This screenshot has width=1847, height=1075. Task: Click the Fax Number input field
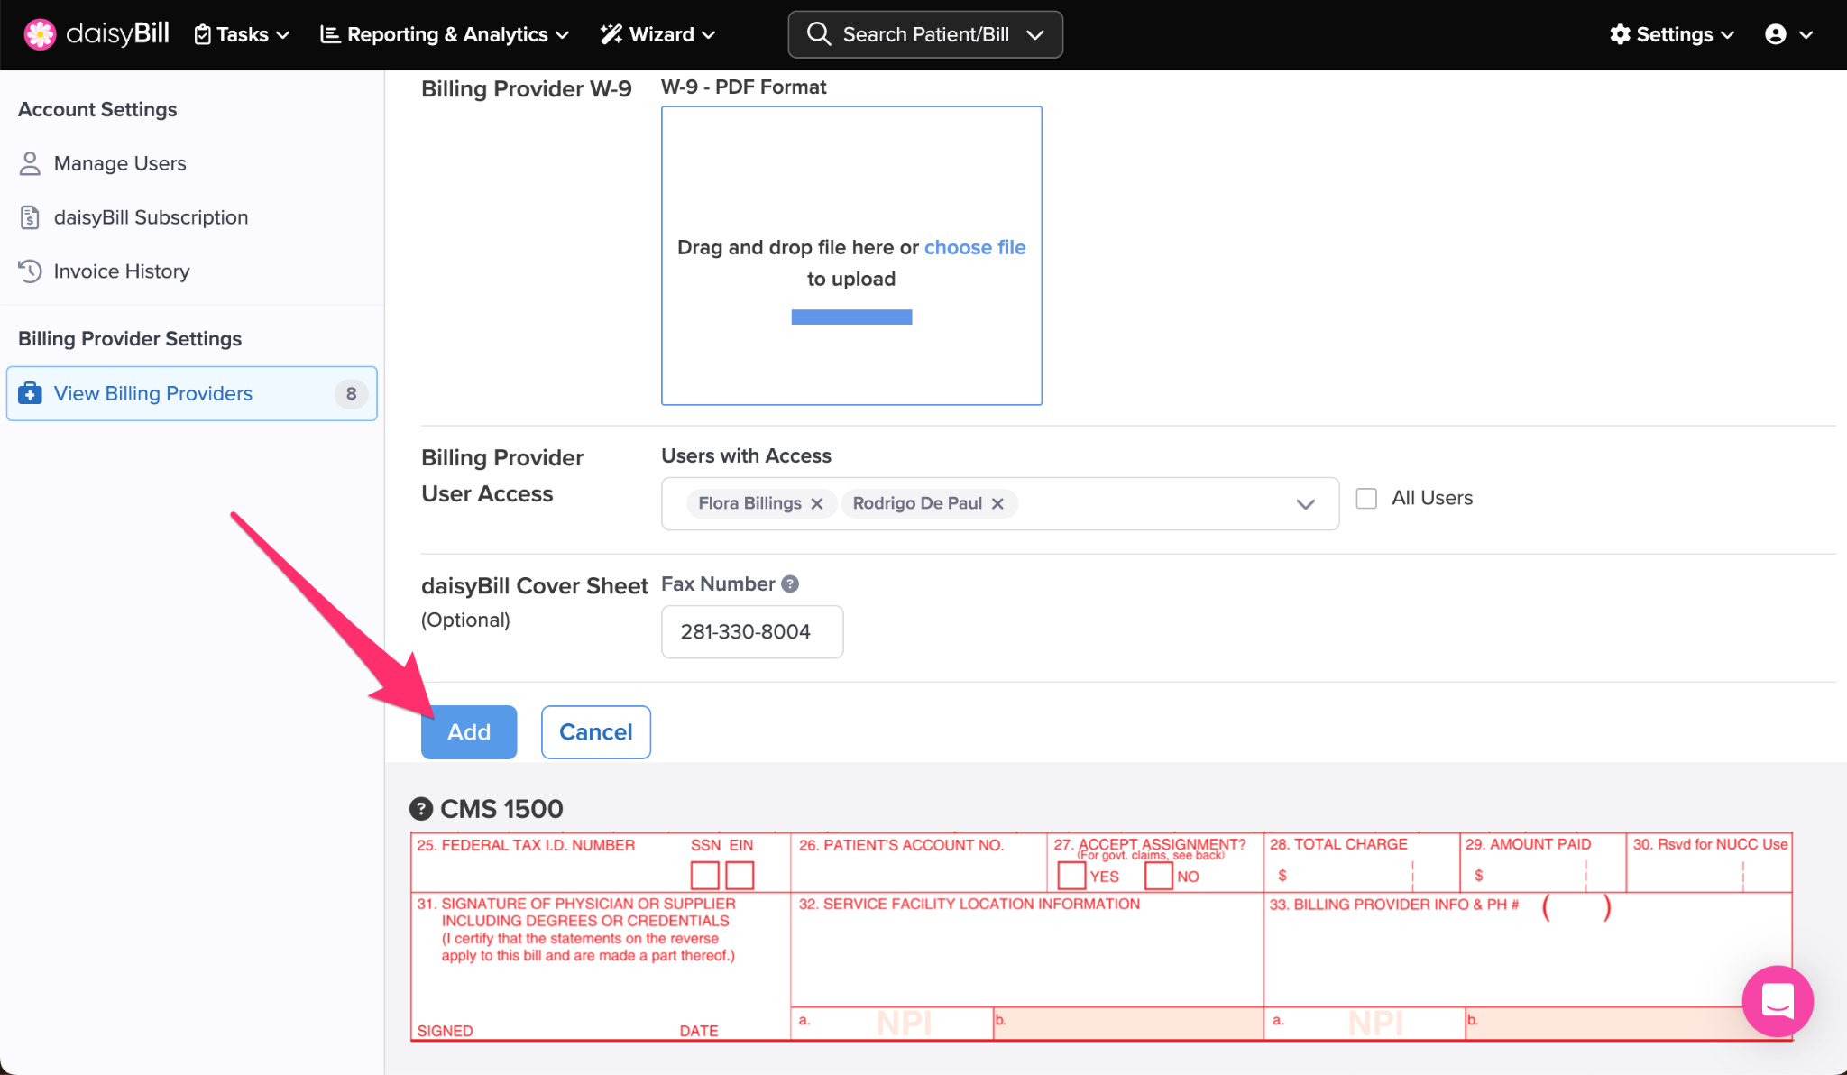[751, 632]
